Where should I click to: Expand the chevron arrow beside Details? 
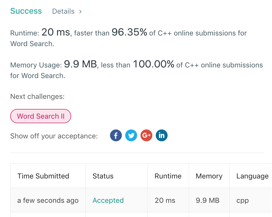pyautogui.click(x=80, y=11)
